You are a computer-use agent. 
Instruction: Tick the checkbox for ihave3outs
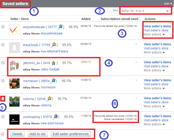(3, 45)
